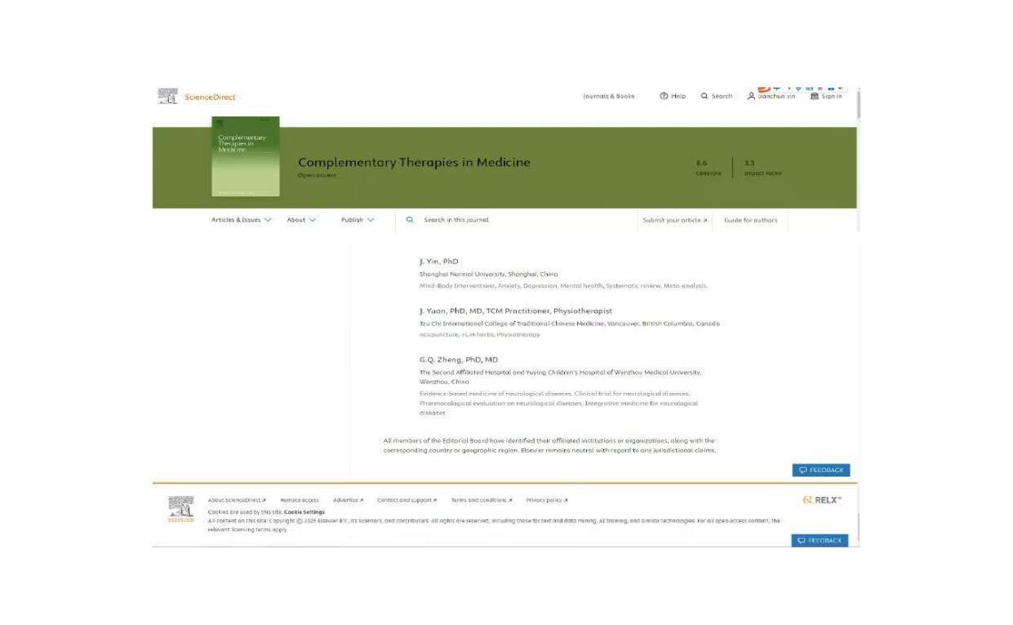1013x625 pixels.
Task: Expand the Articles & Issues dropdown
Action: (x=241, y=220)
